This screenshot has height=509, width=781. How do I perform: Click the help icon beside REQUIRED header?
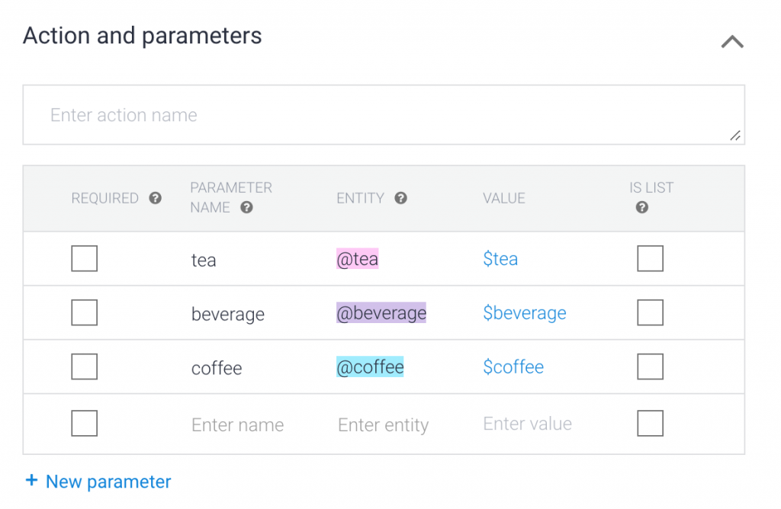click(156, 198)
